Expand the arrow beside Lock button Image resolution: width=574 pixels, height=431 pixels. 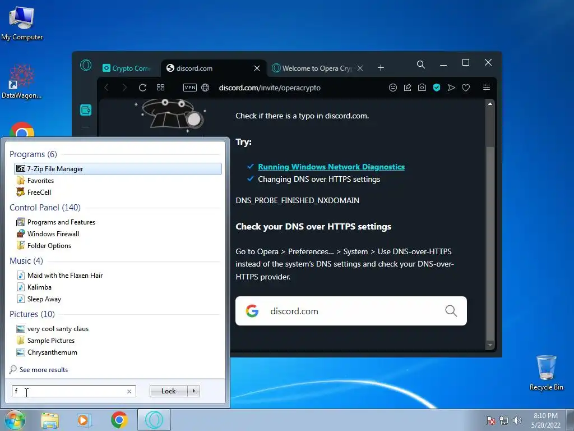click(x=193, y=391)
